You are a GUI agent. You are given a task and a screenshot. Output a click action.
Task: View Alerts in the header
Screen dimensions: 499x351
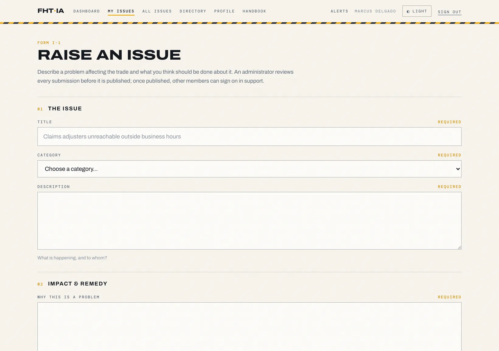tap(340, 11)
